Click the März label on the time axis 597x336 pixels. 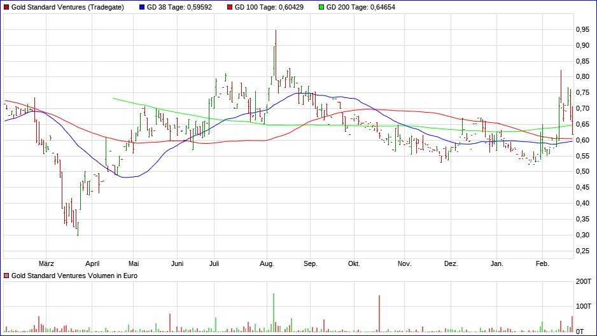(x=46, y=263)
